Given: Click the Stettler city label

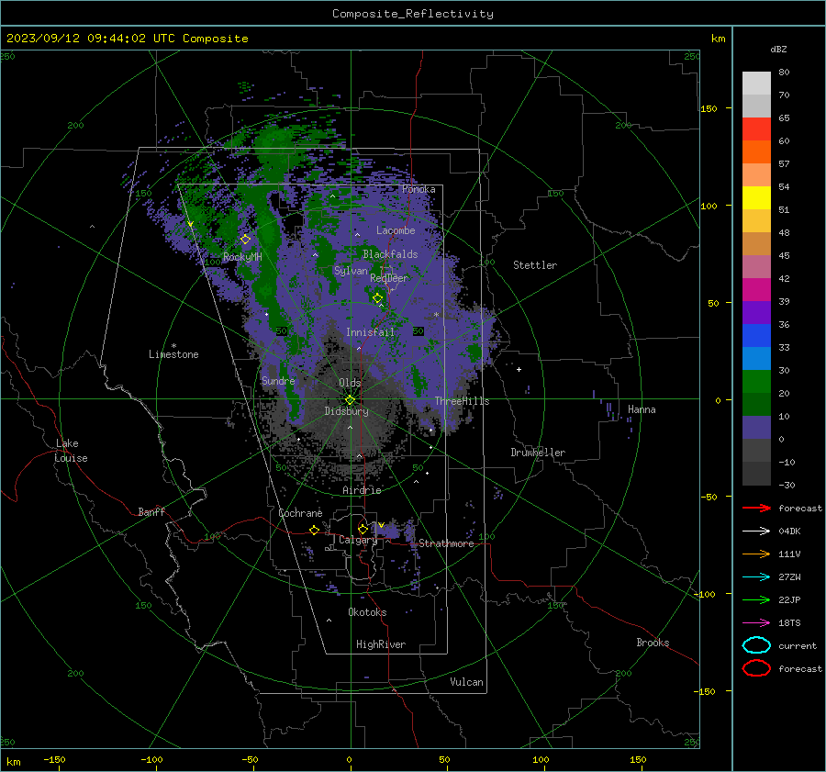Looking at the screenshot, I should [x=535, y=265].
